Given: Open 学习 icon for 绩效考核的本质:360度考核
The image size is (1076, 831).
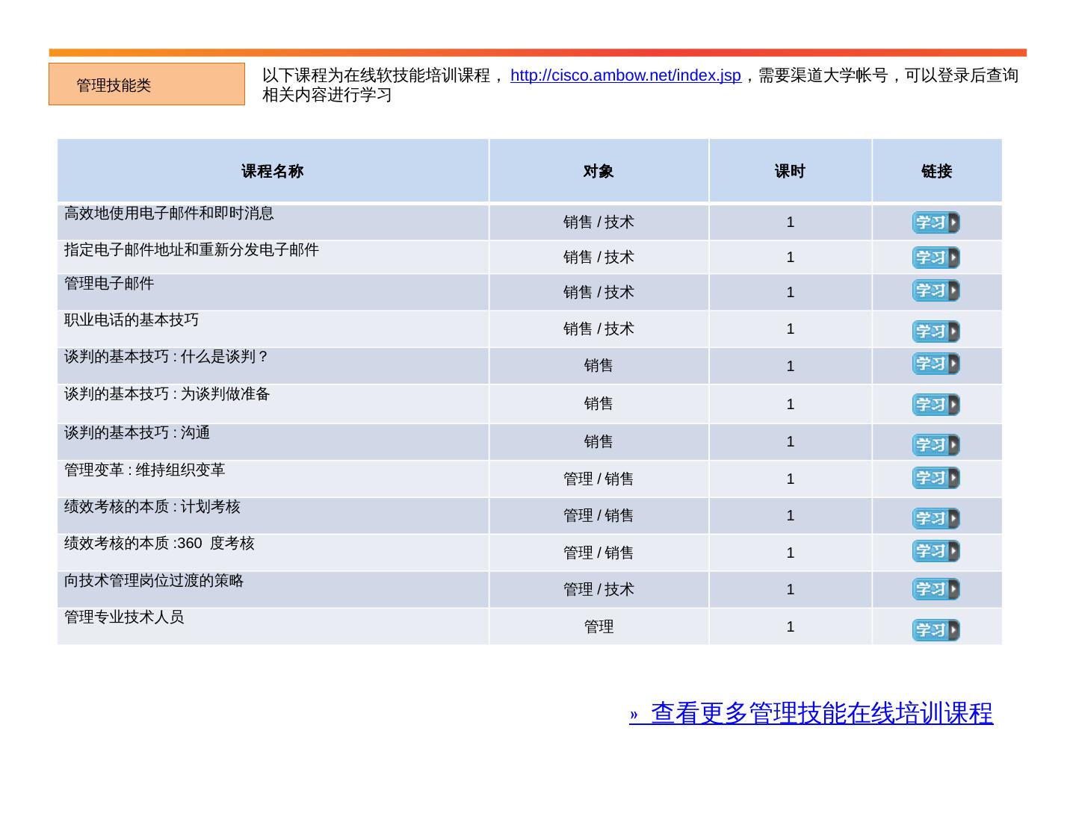Looking at the screenshot, I should (936, 551).
